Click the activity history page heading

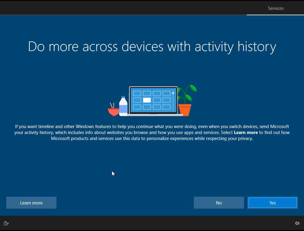[x=152, y=47]
